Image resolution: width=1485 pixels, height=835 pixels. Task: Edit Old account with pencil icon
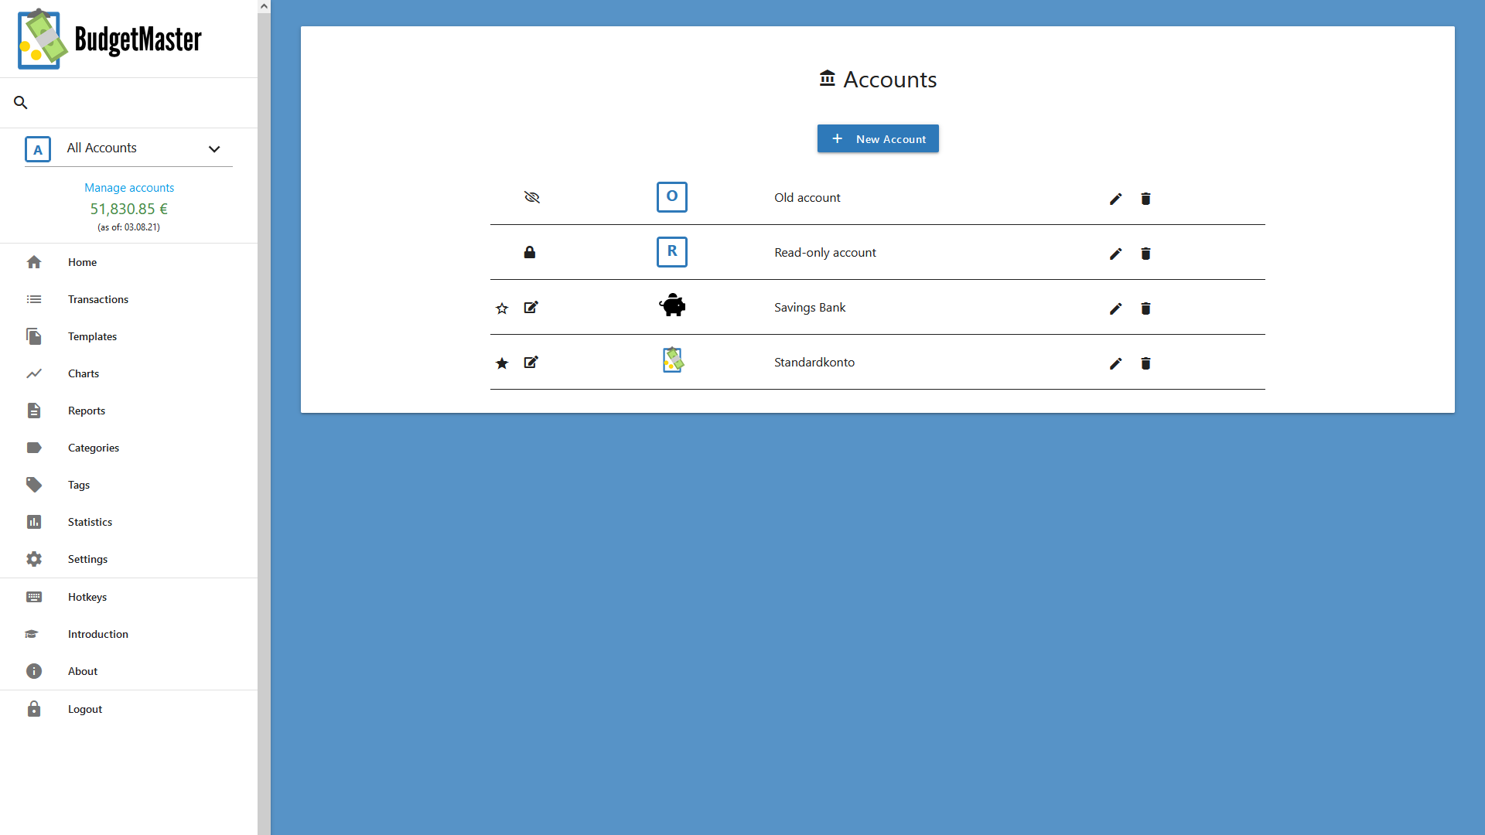[1115, 199]
